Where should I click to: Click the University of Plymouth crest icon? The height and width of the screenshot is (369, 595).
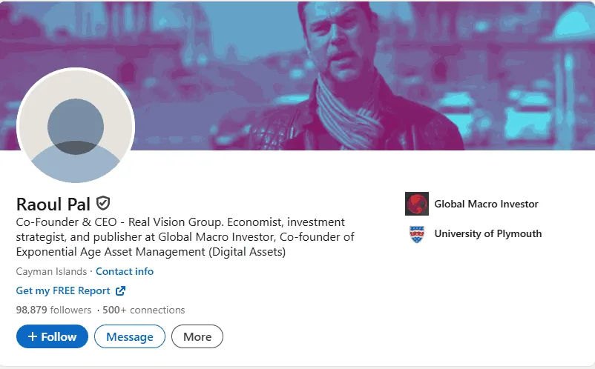tap(417, 234)
